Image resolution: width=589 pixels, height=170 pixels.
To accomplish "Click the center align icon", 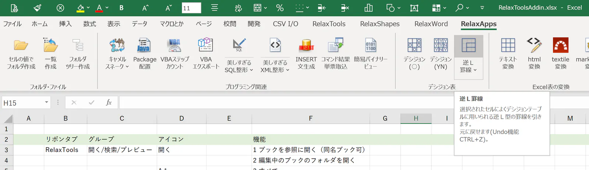I will 215,8.
